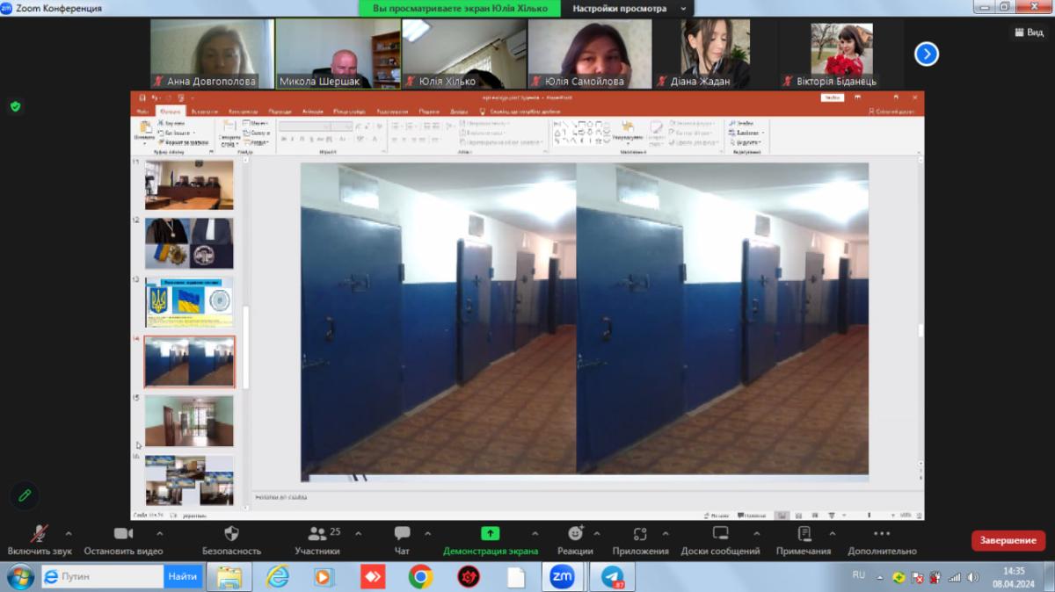Select Анна Довгополова video tile

pyautogui.click(x=212, y=54)
